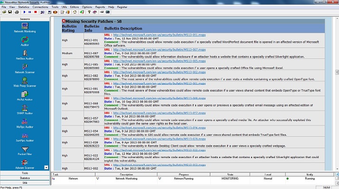
Task: Open SNMP Auditor in the sidebar
Action: tap(25, 110)
